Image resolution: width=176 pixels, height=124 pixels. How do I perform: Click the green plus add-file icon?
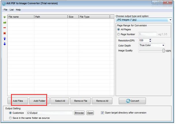point(5,17)
